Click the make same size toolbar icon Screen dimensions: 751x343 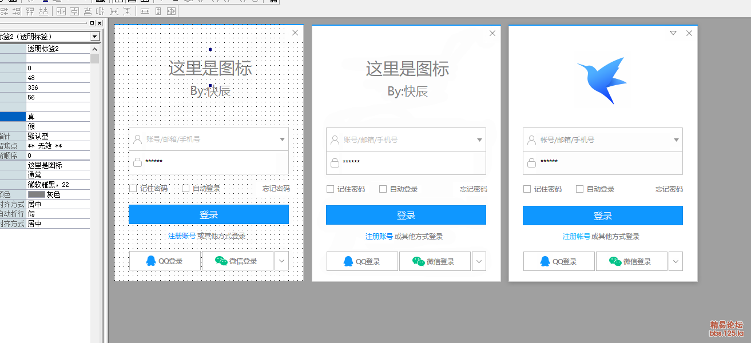[x=172, y=11]
